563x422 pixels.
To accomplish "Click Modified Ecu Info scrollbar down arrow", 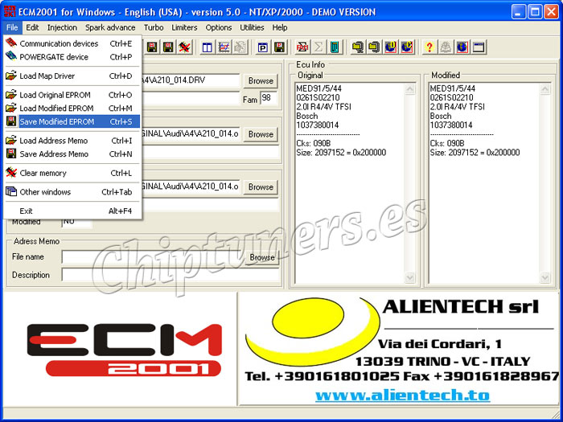I will (x=545, y=277).
